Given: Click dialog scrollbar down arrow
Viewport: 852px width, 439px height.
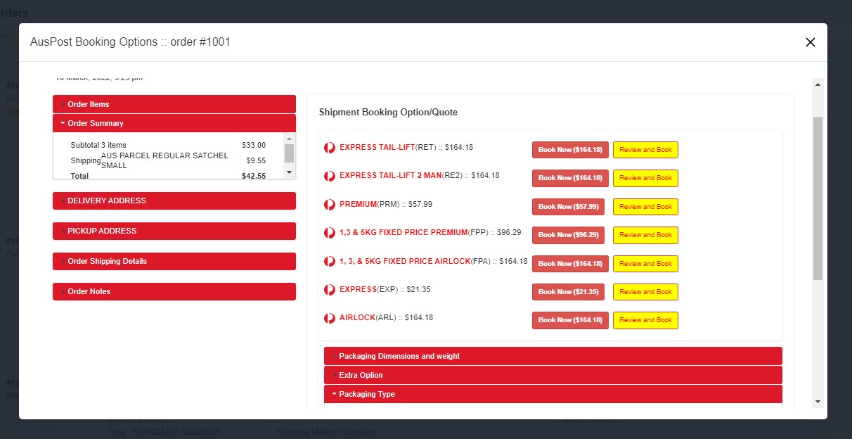Looking at the screenshot, I should click(818, 401).
